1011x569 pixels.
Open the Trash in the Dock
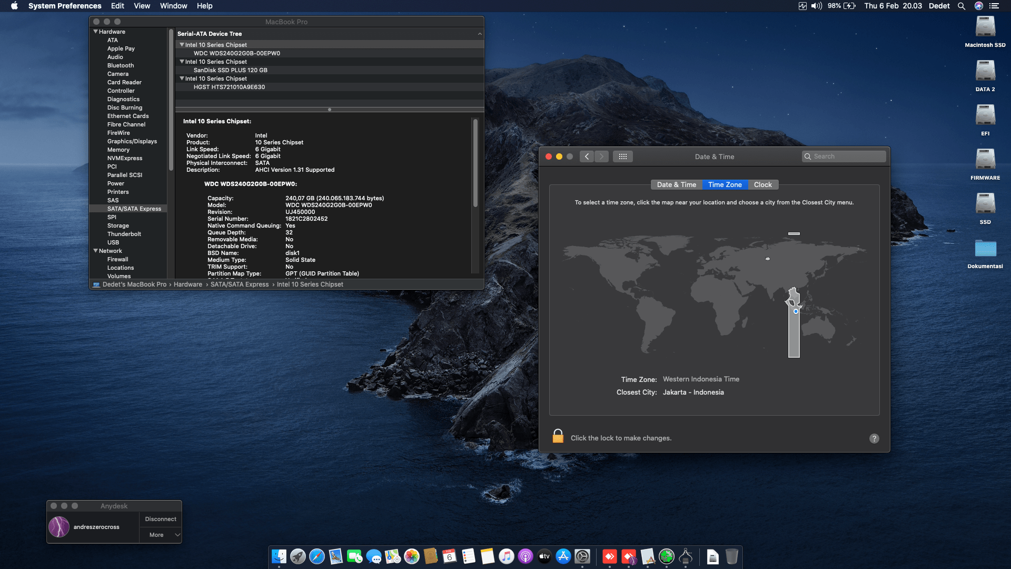tap(732, 556)
